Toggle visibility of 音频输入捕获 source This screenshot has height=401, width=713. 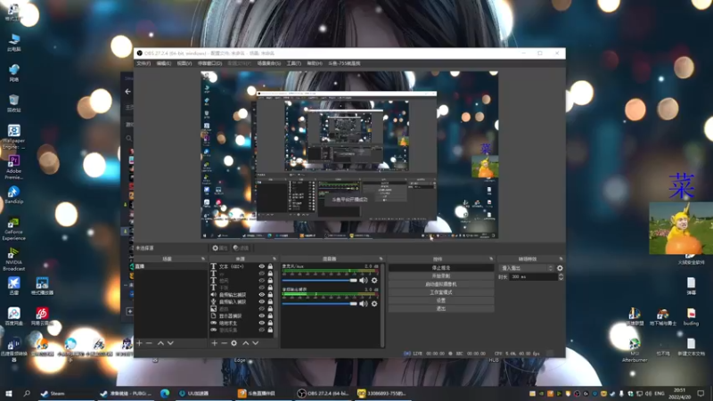click(x=261, y=302)
